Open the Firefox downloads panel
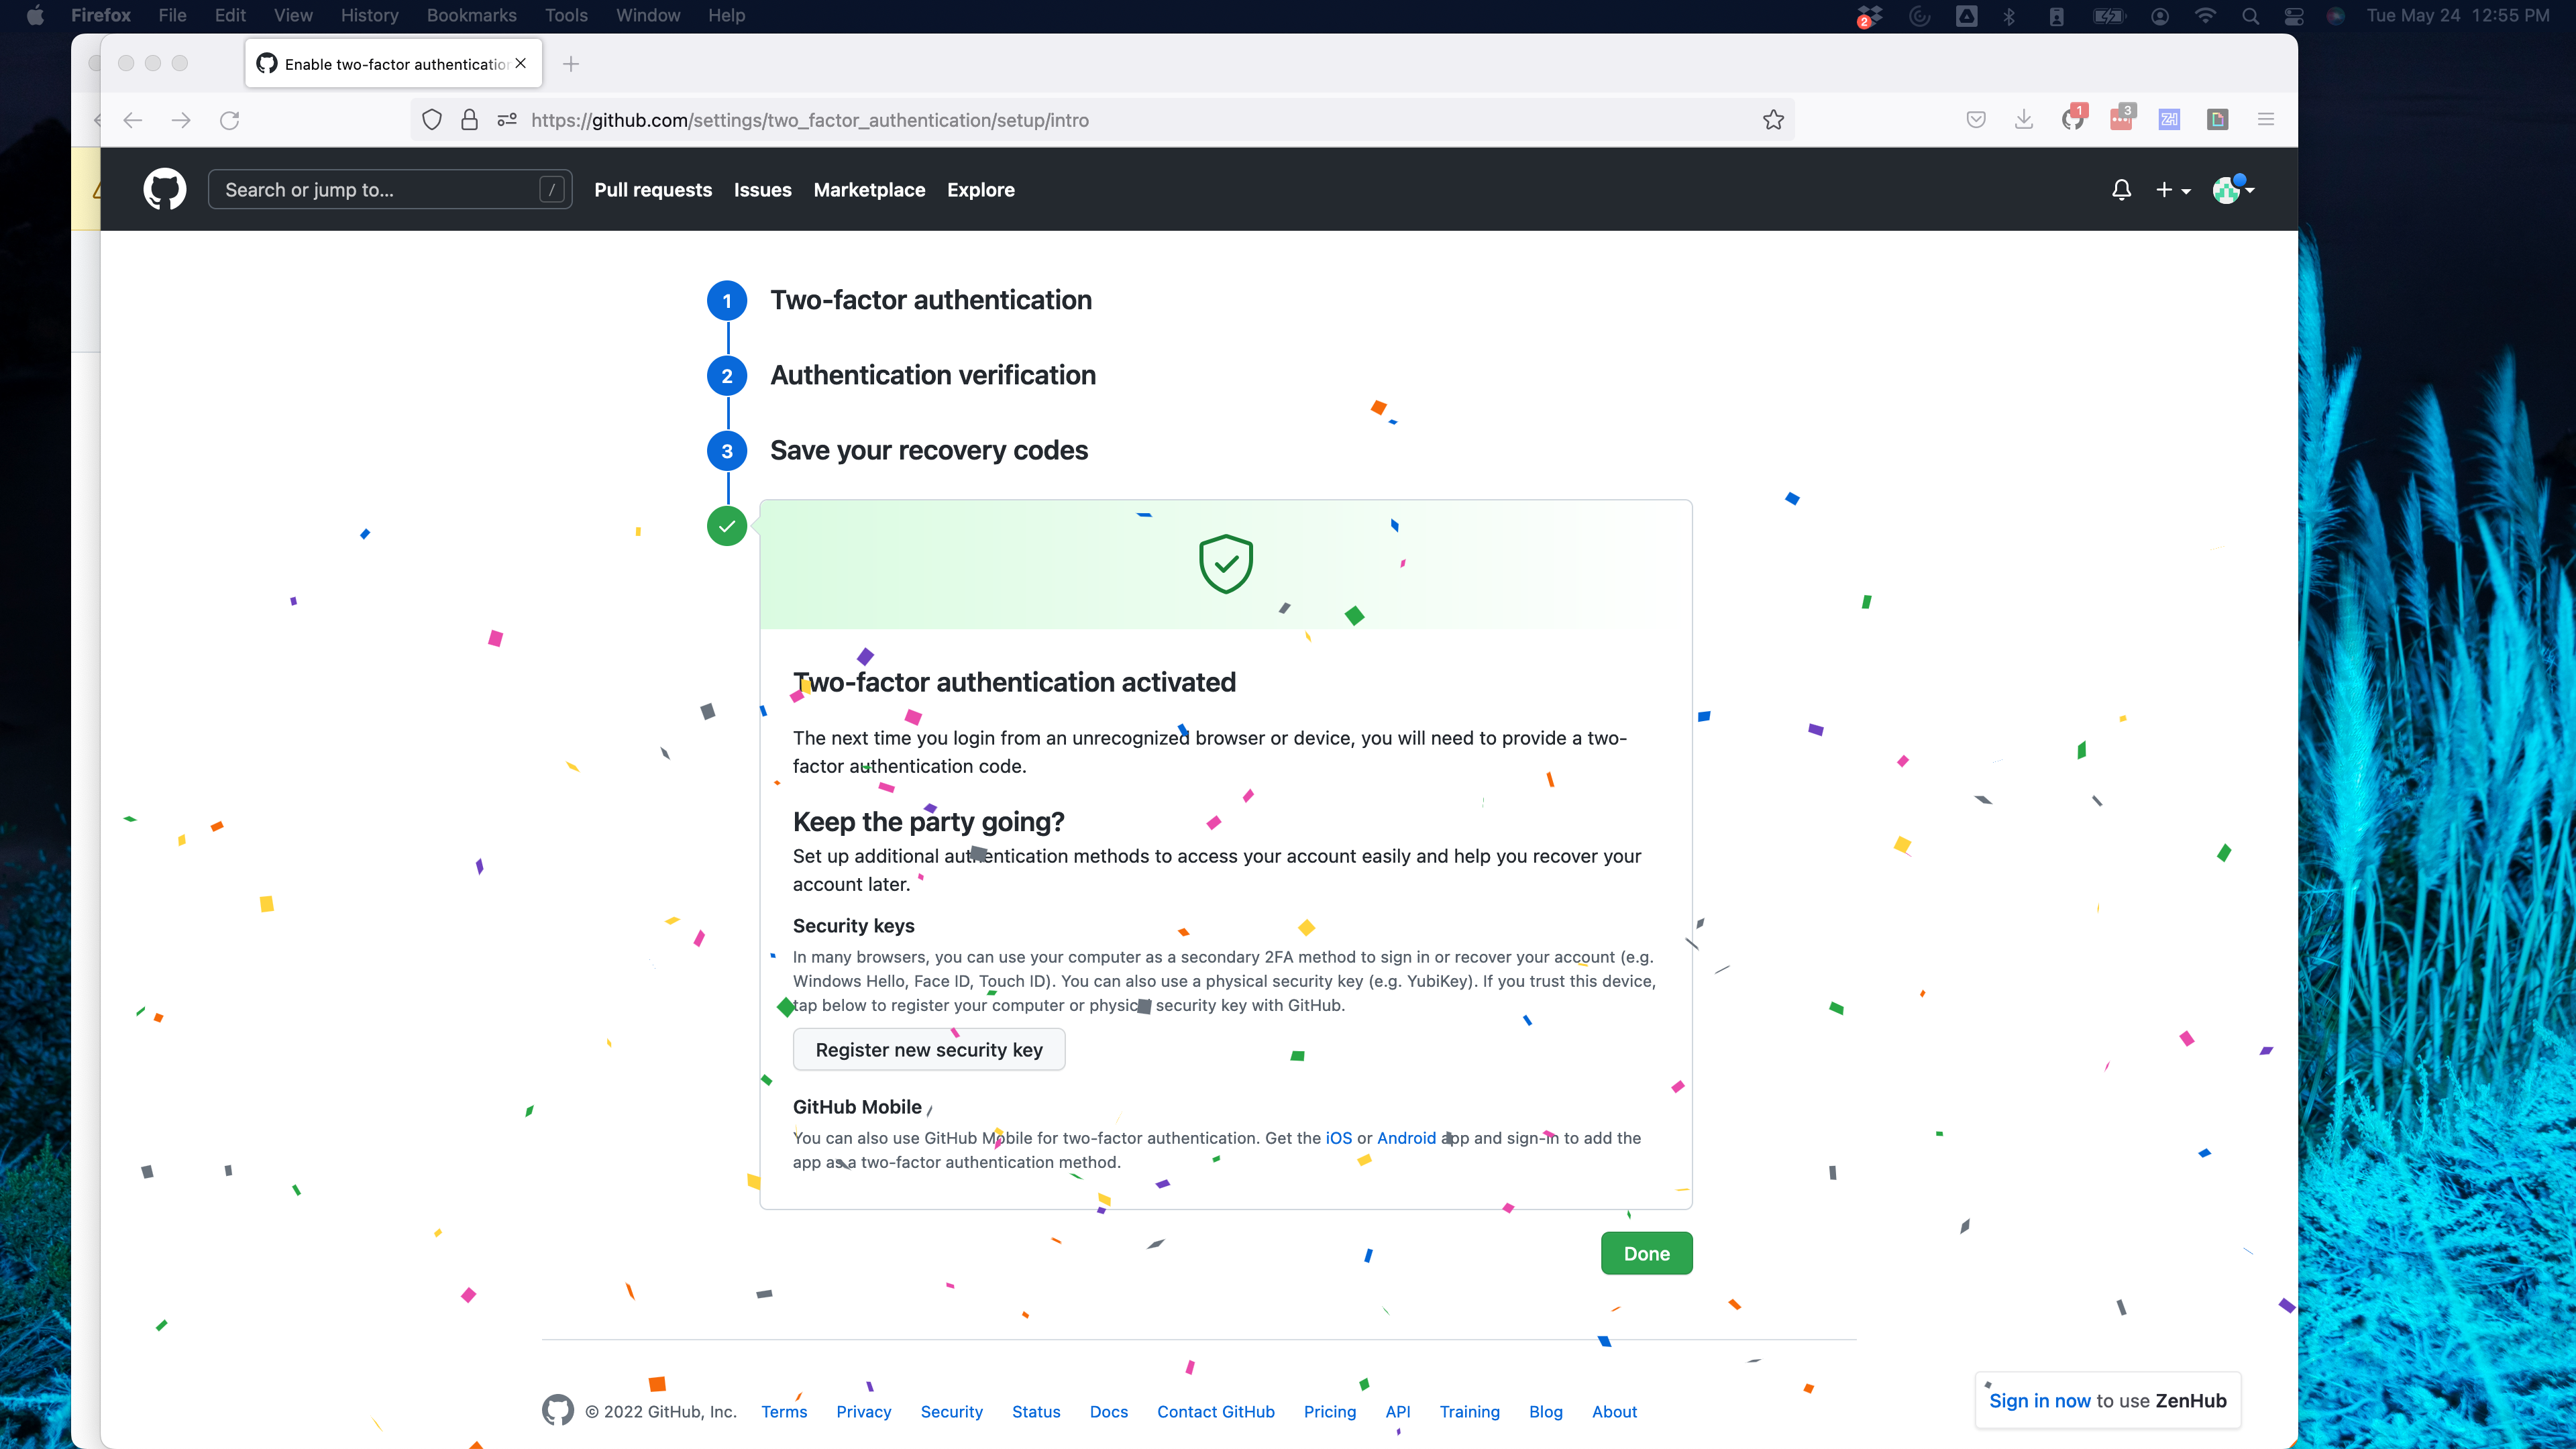Viewport: 2576px width, 1449px height. tap(2024, 120)
